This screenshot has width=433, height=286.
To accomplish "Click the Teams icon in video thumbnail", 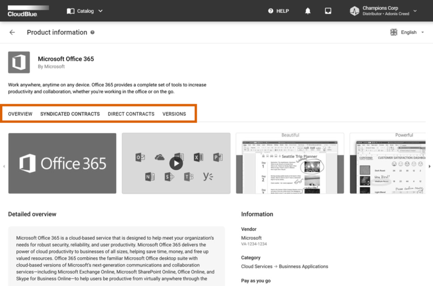I will pyautogui.click(x=189, y=177).
